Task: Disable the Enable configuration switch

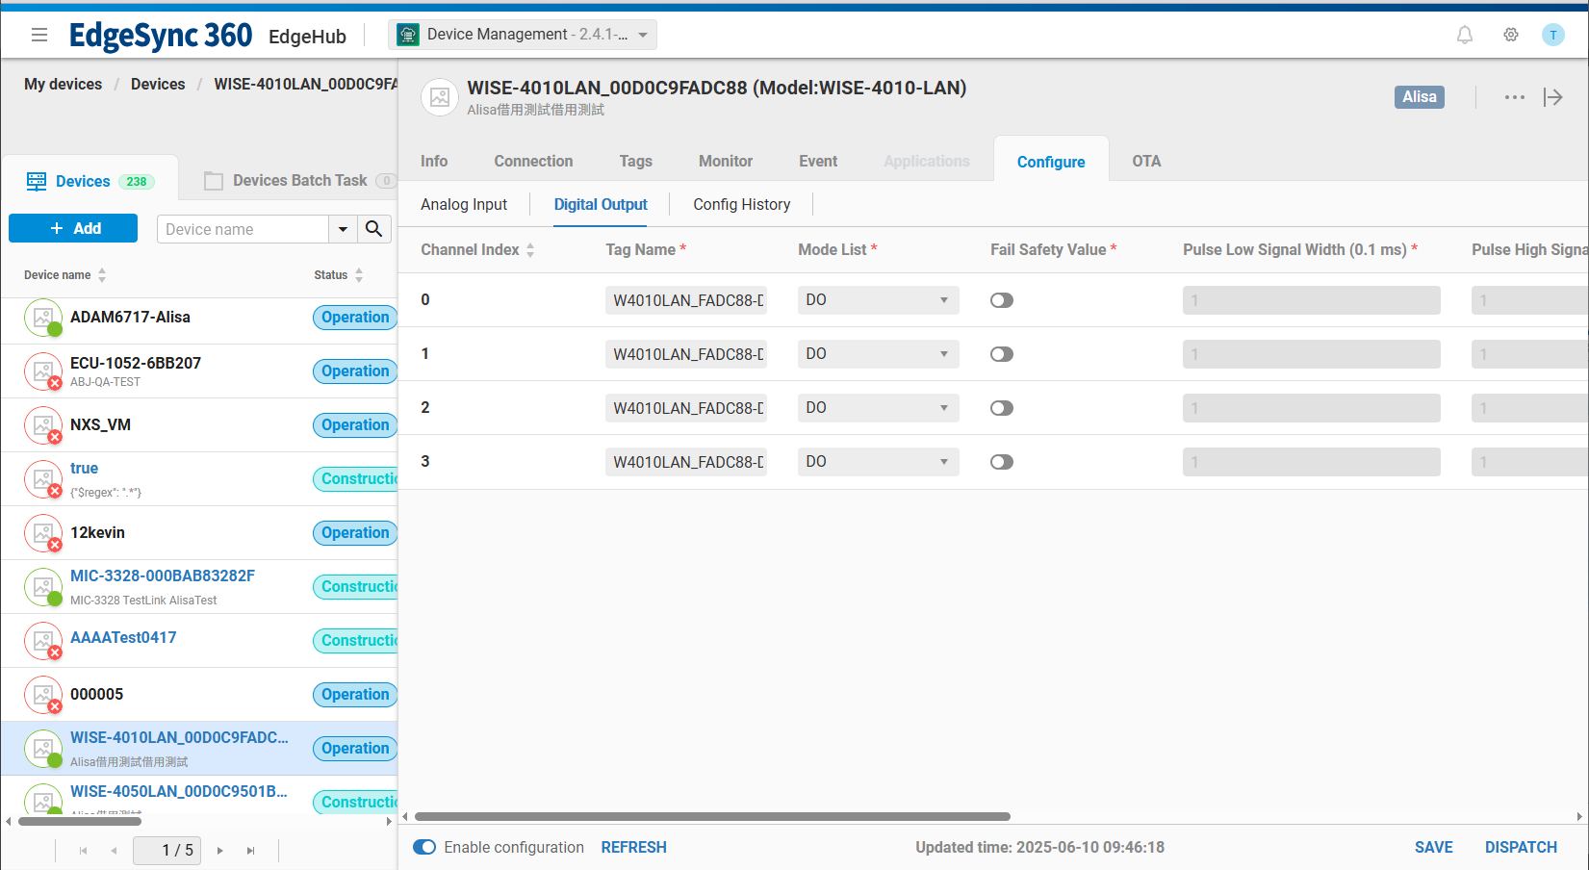Action: coord(424,847)
